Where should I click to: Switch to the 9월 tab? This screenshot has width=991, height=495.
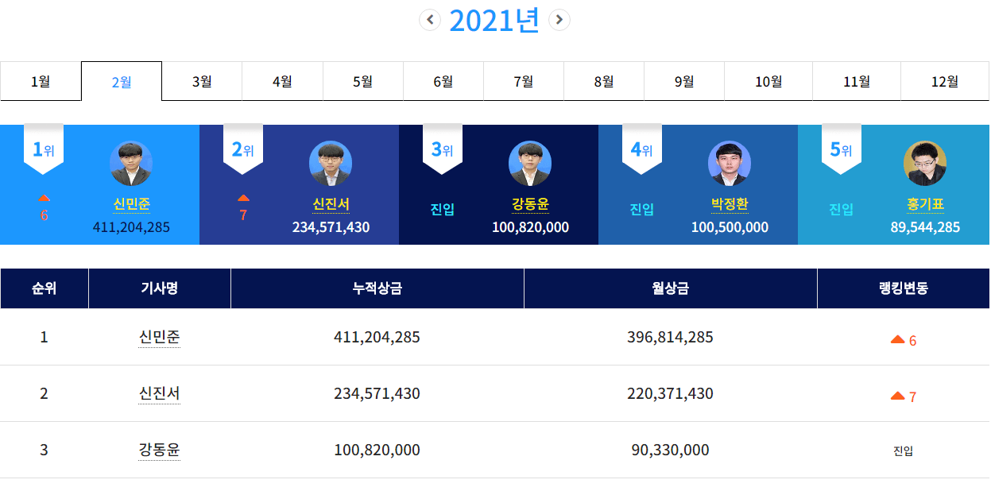[684, 81]
